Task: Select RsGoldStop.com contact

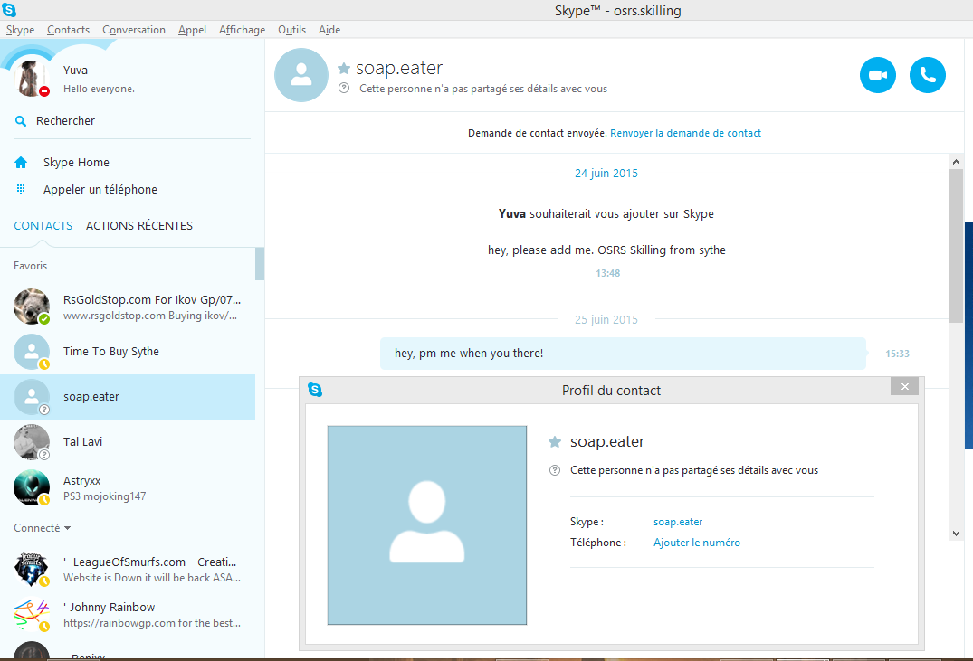Action: [128, 307]
